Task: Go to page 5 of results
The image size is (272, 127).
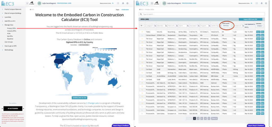Action: pyautogui.click(x=209, y=118)
